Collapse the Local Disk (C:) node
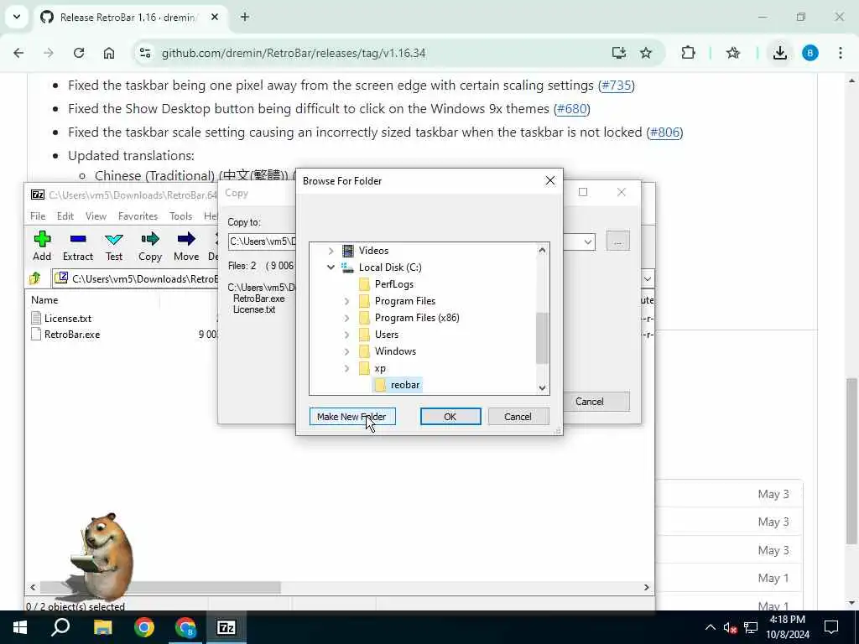The width and height of the screenshot is (859, 644). tap(331, 267)
